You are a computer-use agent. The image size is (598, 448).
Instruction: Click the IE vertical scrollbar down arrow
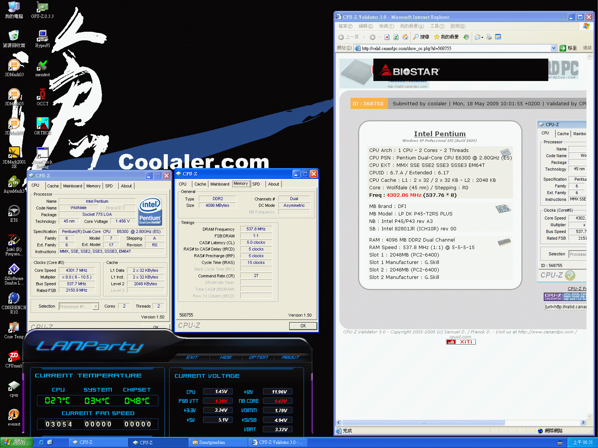590,416
